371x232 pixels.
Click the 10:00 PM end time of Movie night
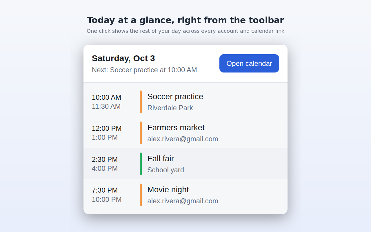coord(107,200)
